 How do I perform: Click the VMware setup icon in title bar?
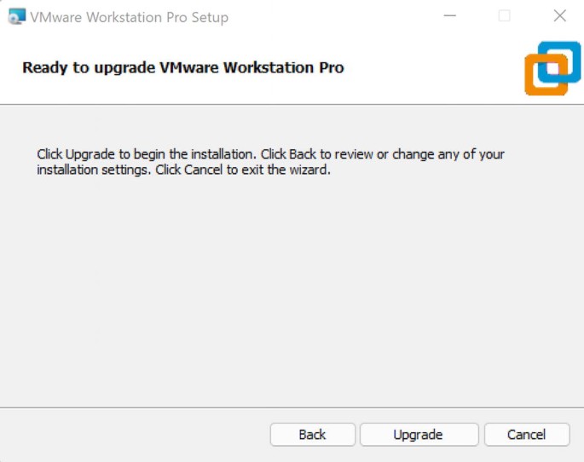(17, 16)
